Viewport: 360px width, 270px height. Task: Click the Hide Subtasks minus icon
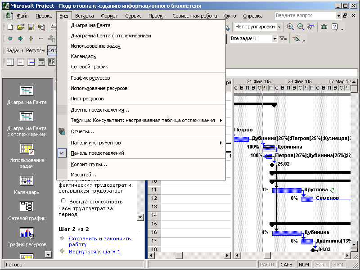point(41,38)
